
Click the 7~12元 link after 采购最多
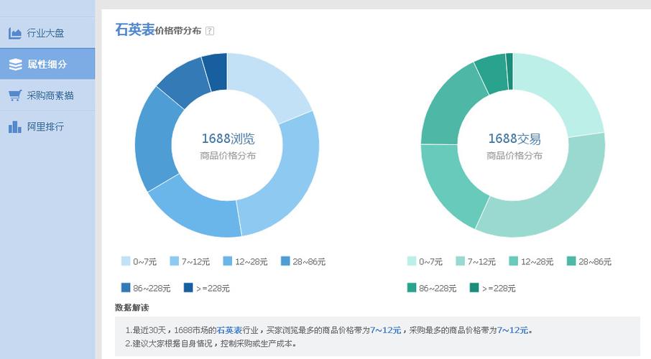click(513, 330)
